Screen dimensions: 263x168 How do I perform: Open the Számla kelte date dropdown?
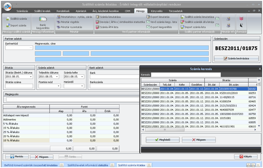click(x=82, y=77)
